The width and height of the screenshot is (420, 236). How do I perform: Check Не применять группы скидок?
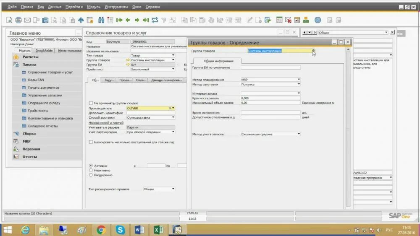(x=91, y=103)
